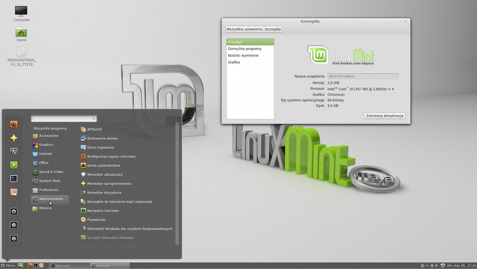Click Wszystkie ustawienia button in Szczegóły window

[244, 29]
